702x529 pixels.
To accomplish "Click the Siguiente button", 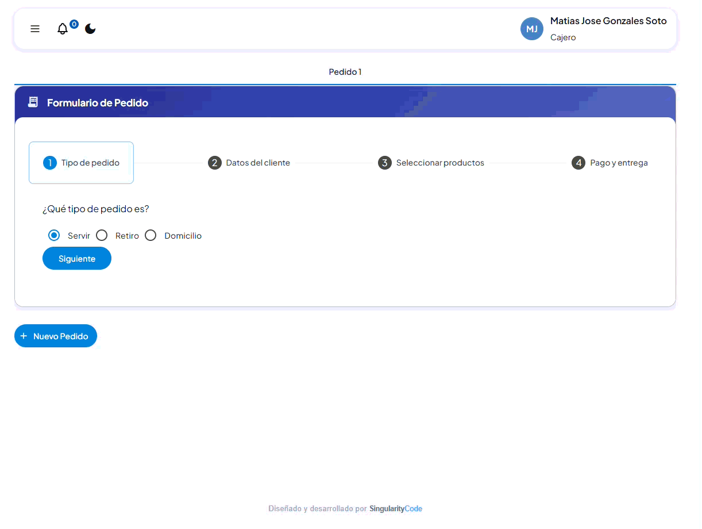I will coord(77,258).
